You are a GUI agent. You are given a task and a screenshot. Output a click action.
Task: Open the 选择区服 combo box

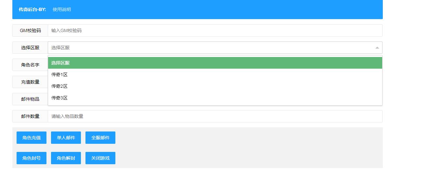click(x=215, y=48)
